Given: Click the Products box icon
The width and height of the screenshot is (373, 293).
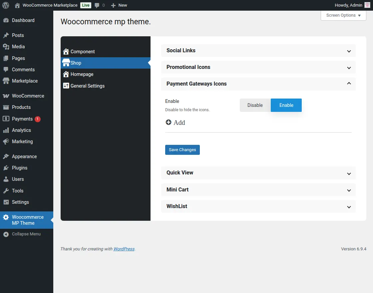Looking at the screenshot, I should pos(6,107).
